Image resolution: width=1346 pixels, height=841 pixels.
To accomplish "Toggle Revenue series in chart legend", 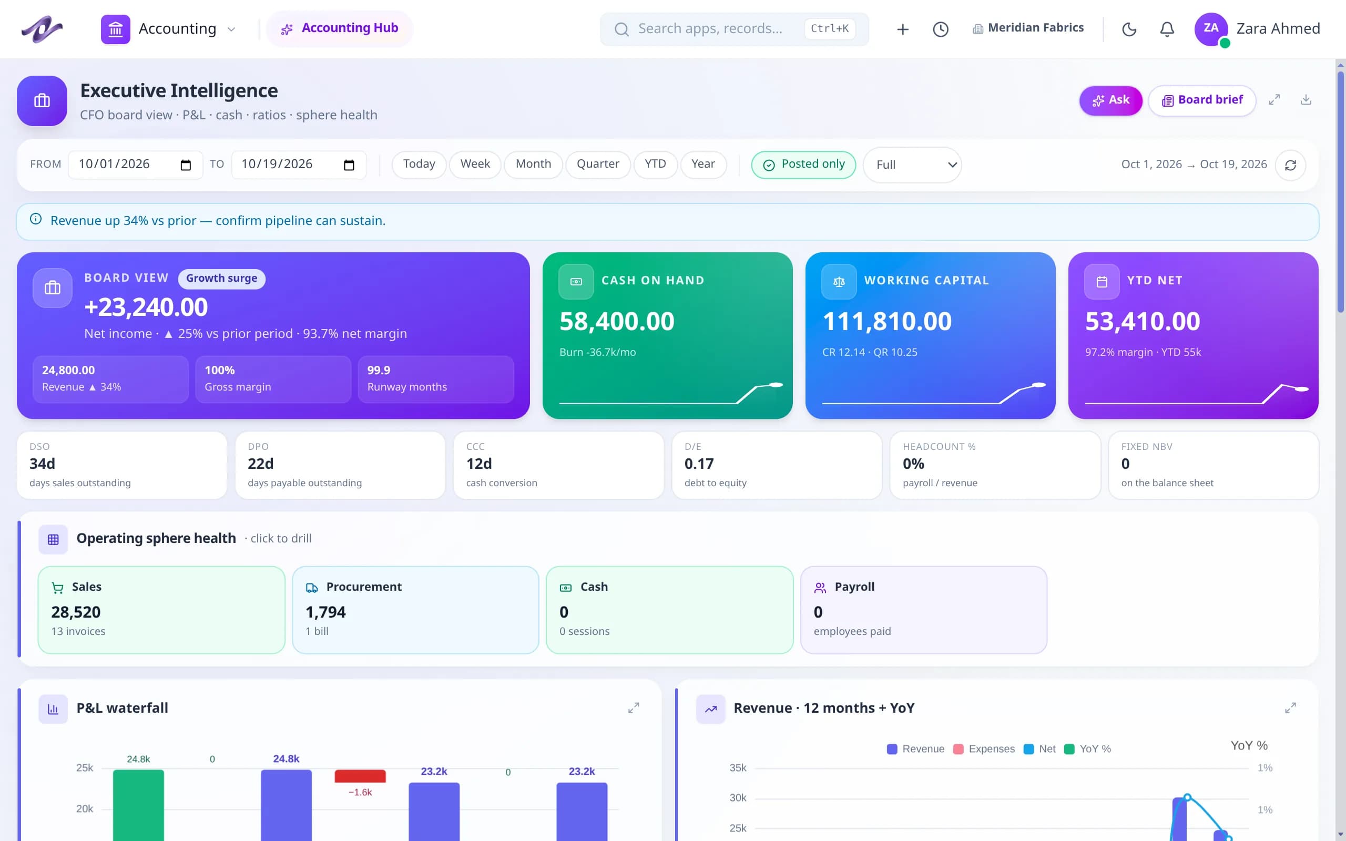I will point(915,748).
